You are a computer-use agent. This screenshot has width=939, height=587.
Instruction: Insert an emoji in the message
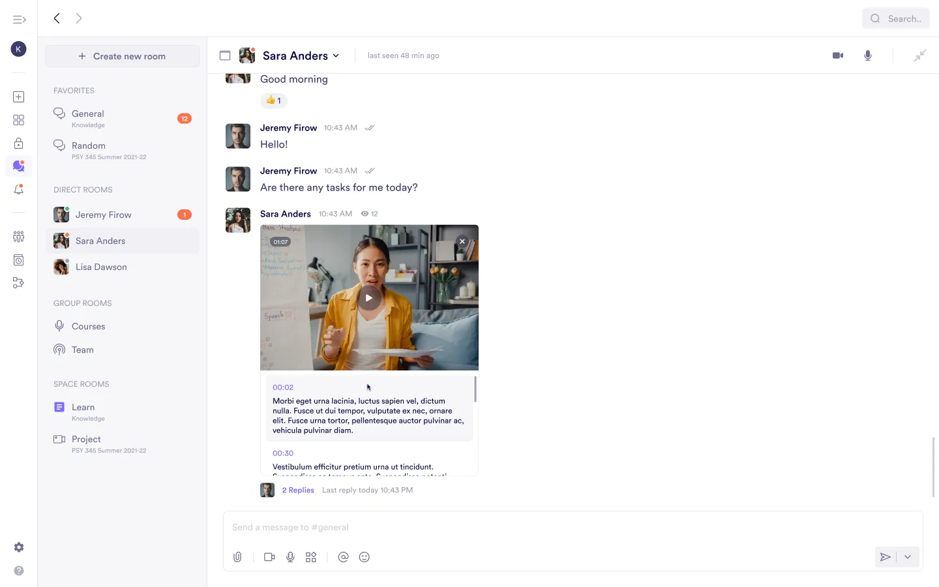(x=365, y=557)
